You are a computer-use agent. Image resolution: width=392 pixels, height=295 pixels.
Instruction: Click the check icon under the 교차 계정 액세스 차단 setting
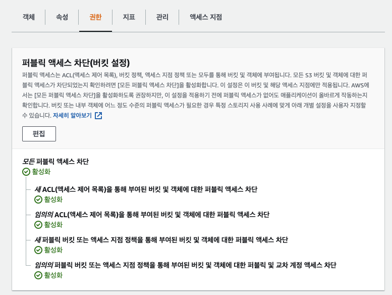pos(38,275)
